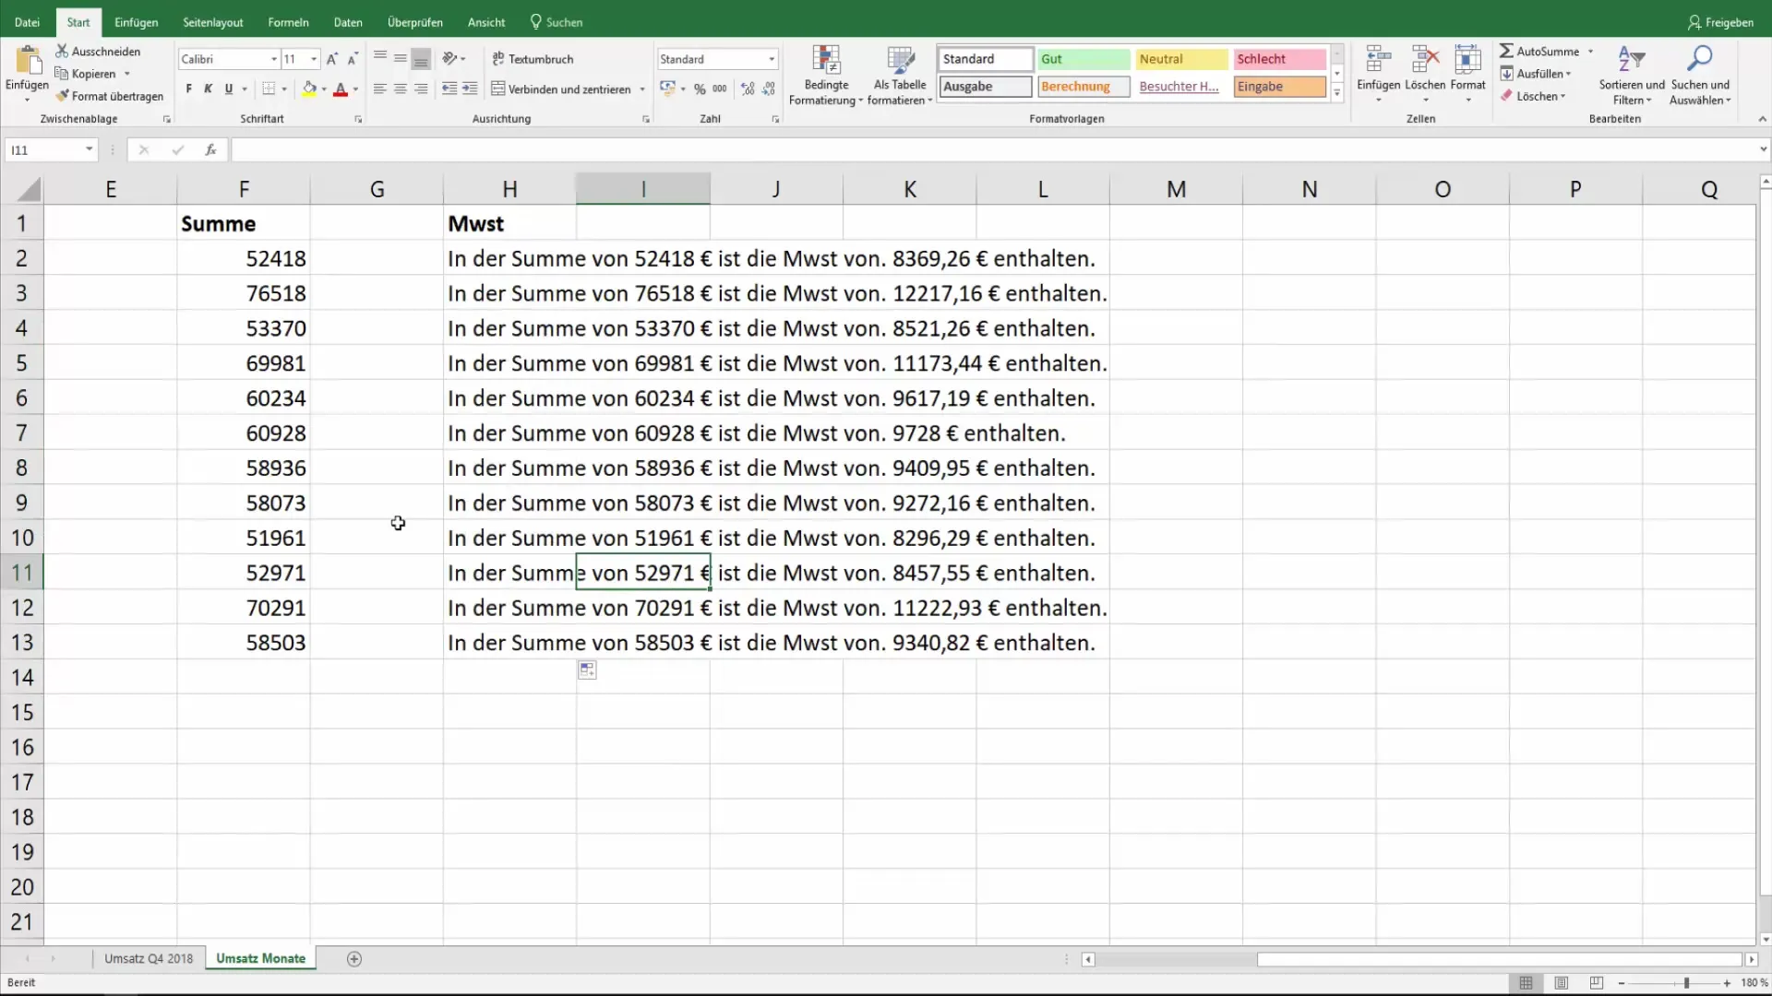1772x996 pixels.
Task: Click the insert function fx button
Action: click(x=210, y=149)
